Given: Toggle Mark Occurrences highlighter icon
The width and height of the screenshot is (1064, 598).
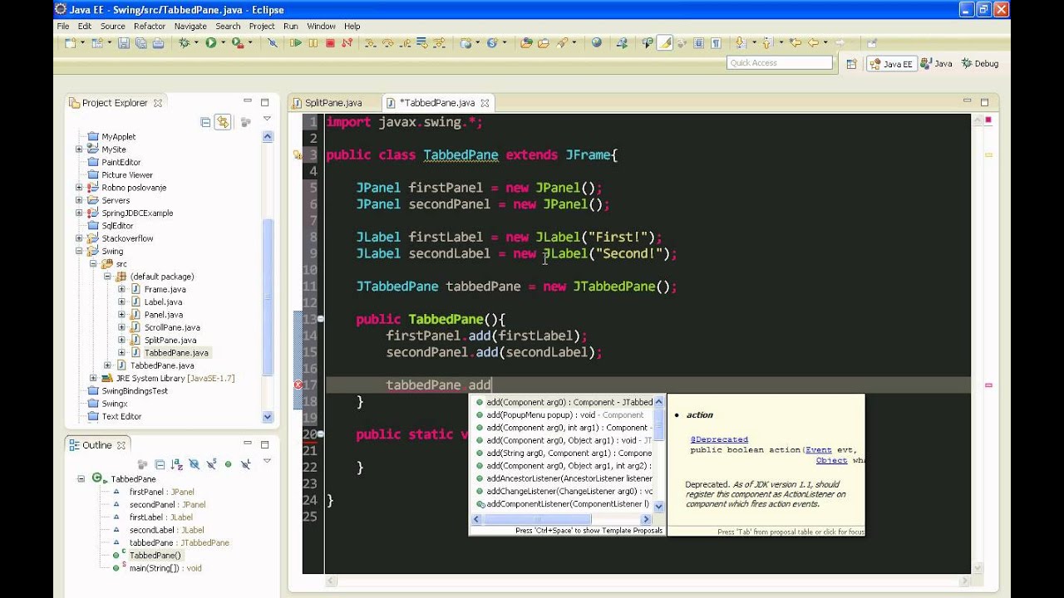Looking at the screenshot, I should click(x=665, y=43).
